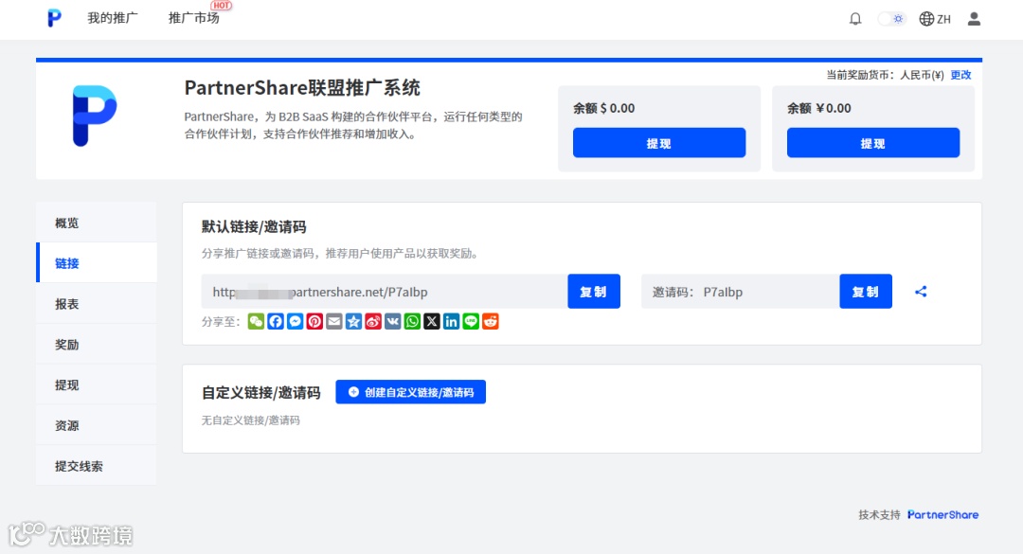Open the share icon beside invite code
The width and height of the screenshot is (1023, 554).
coord(921,292)
